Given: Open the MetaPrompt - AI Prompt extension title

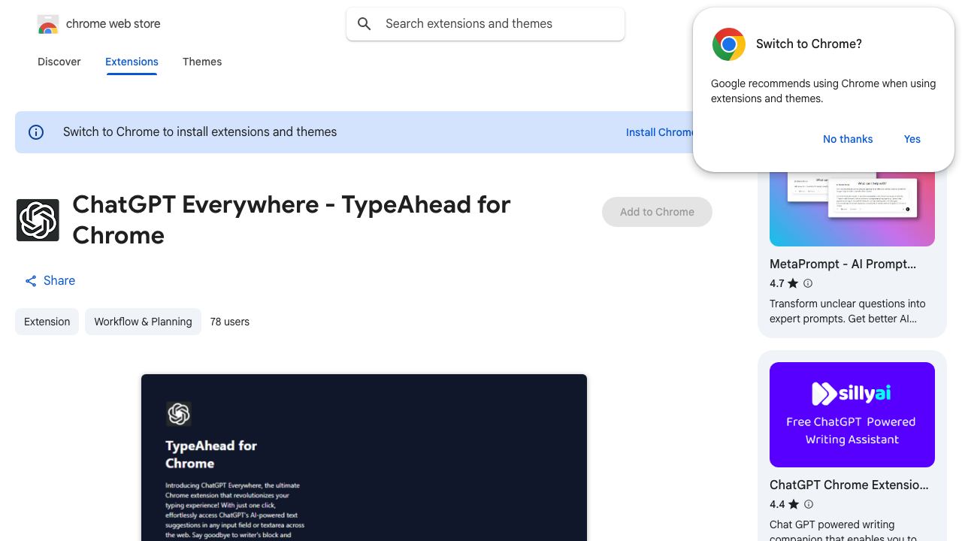Looking at the screenshot, I should pos(843,264).
